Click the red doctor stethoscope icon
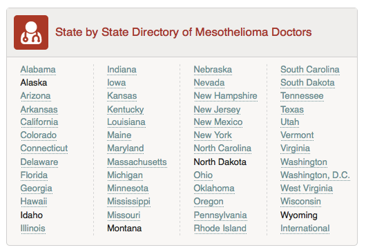Image resolution: width=366 pixels, height=252 pixels. tap(31, 32)
